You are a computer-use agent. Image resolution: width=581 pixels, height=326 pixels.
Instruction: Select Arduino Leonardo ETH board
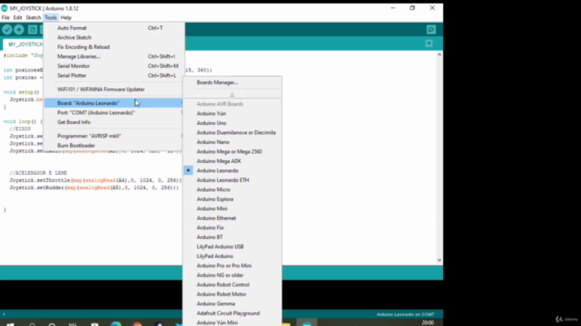pyautogui.click(x=232, y=180)
